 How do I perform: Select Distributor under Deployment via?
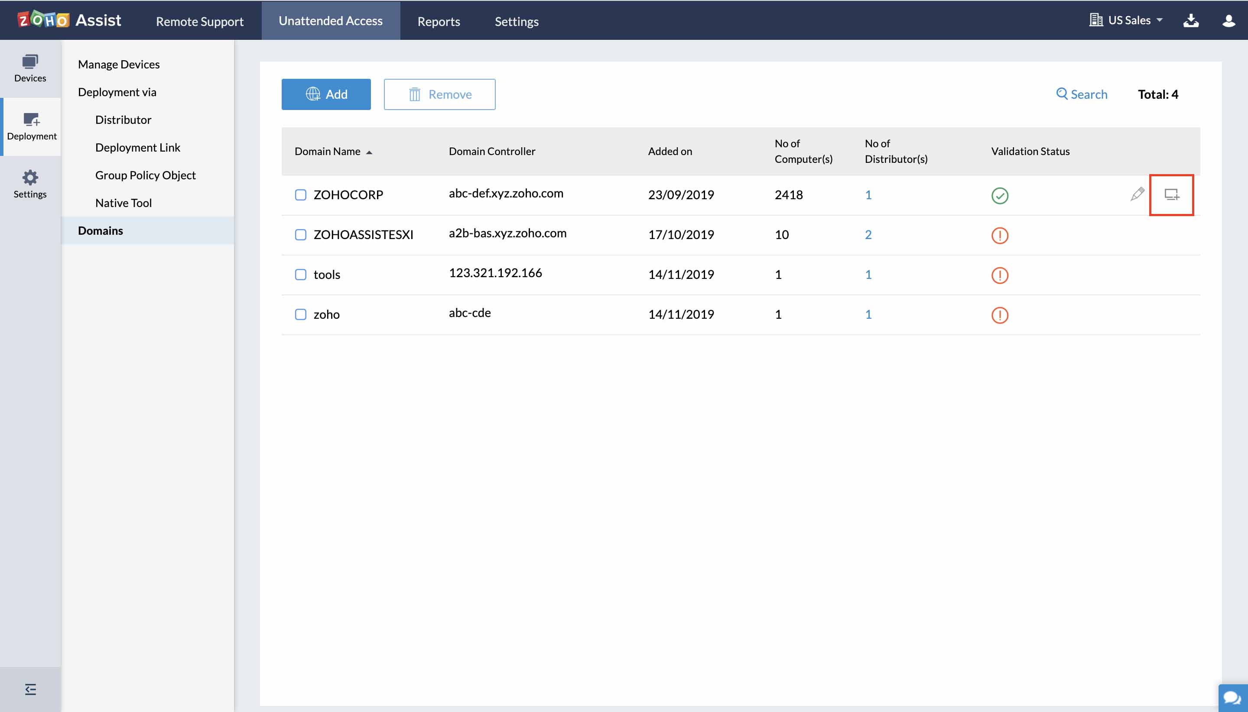pyautogui.click(x=123, y=120)
